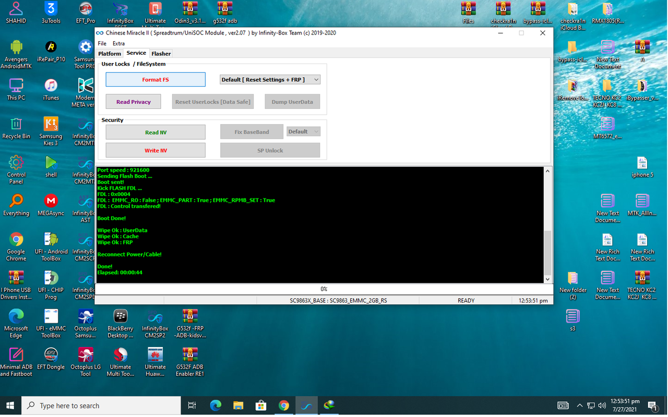Launch the Everything search shortcut
Viewport: 668px width, 417px height.
[16, 205]
